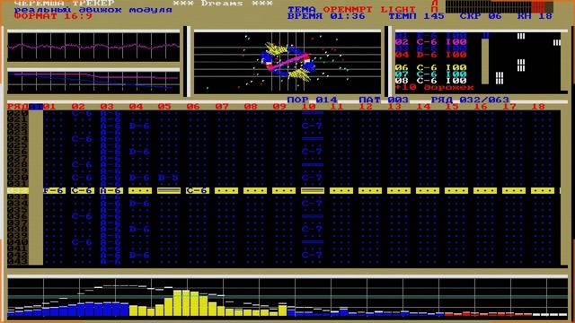
Task: Click the КН 18 channel count
Action: point(535,16)
